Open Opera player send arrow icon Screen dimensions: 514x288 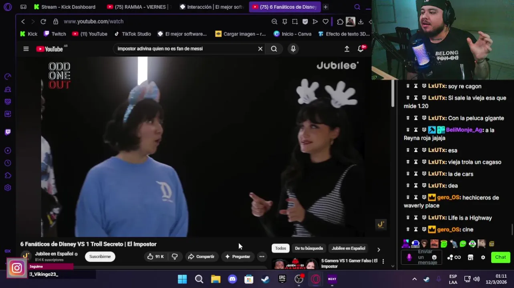tap(315, 22)
